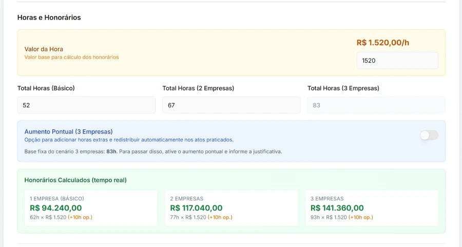Click the Base fixa do cenário note
Viewport: 462px width, 247px height.
(153, 151)
